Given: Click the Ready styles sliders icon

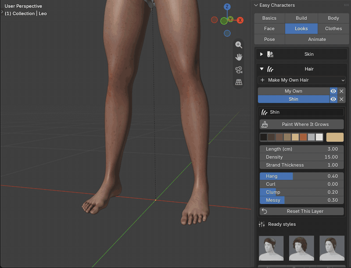Looking at the screenshot, I should click(261, 224).
